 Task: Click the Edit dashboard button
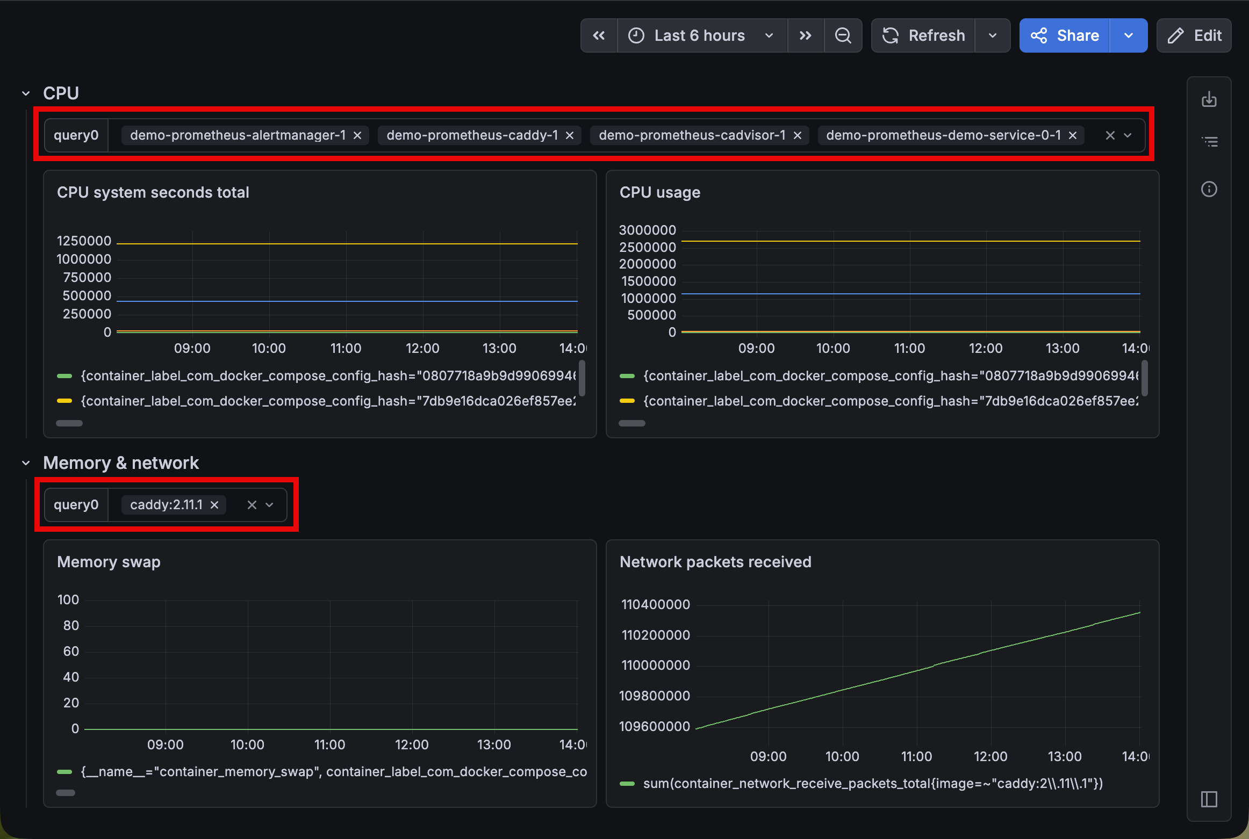(1194, 35)
